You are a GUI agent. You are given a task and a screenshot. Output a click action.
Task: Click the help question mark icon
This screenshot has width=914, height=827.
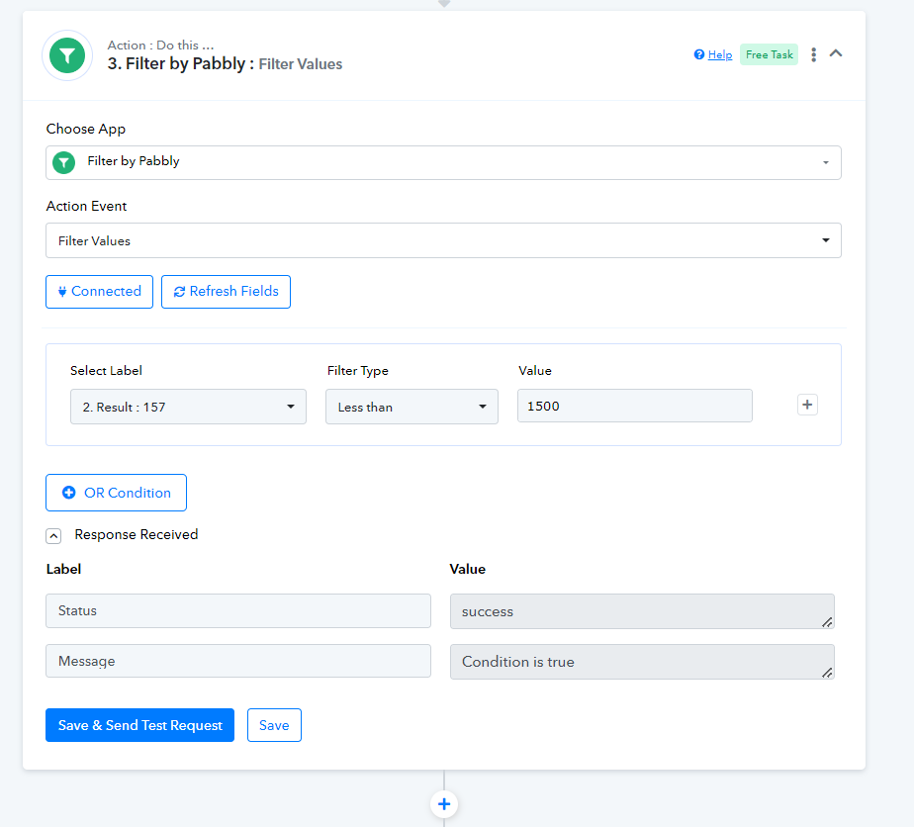point(699,54)
